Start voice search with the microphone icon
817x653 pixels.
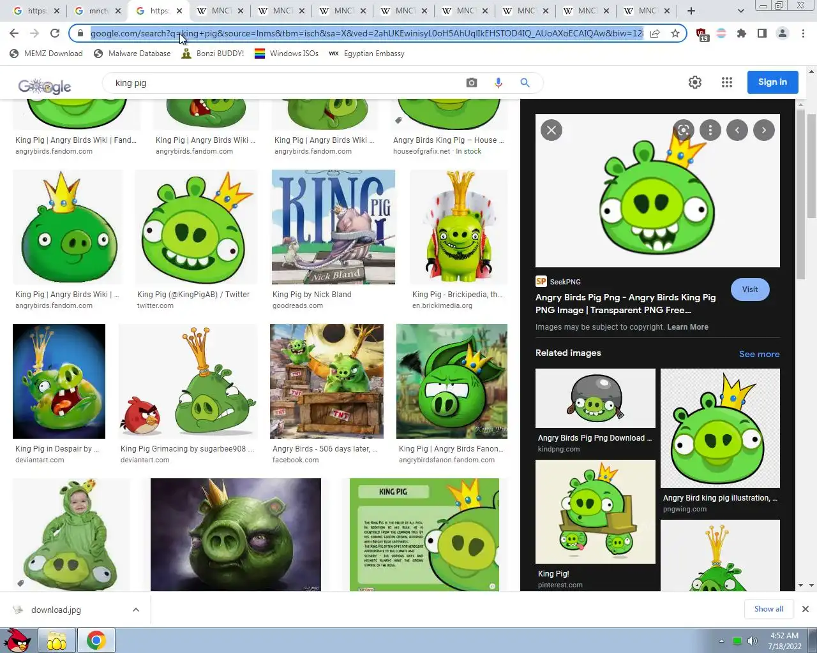(498, 82)
